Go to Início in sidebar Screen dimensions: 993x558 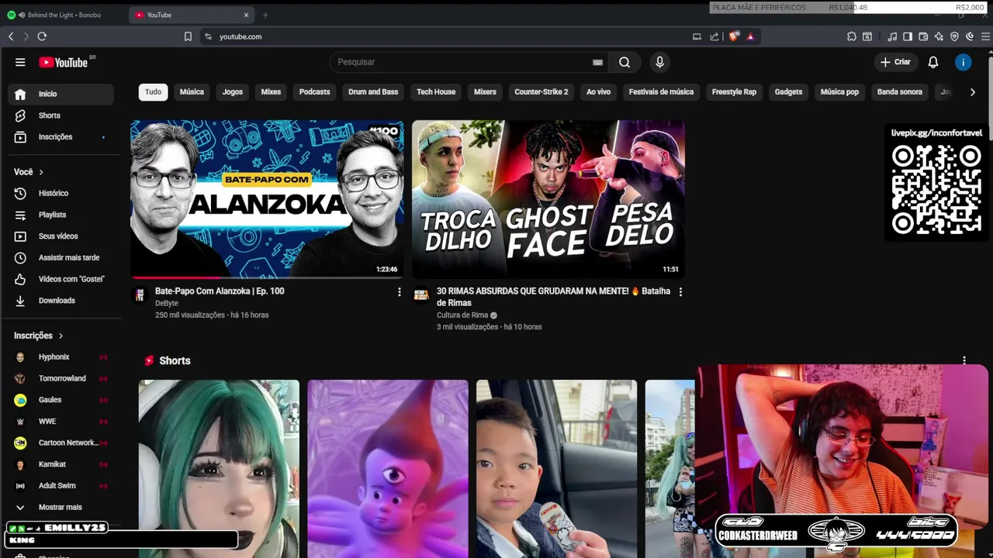tap(61, 94)
